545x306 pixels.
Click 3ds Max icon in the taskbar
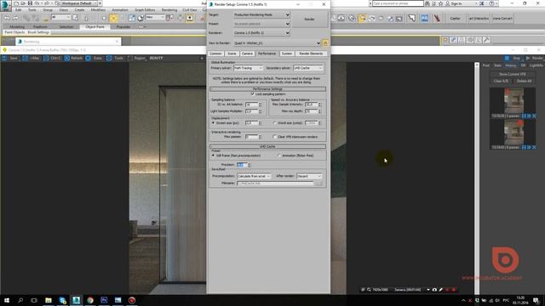[76, 300]
